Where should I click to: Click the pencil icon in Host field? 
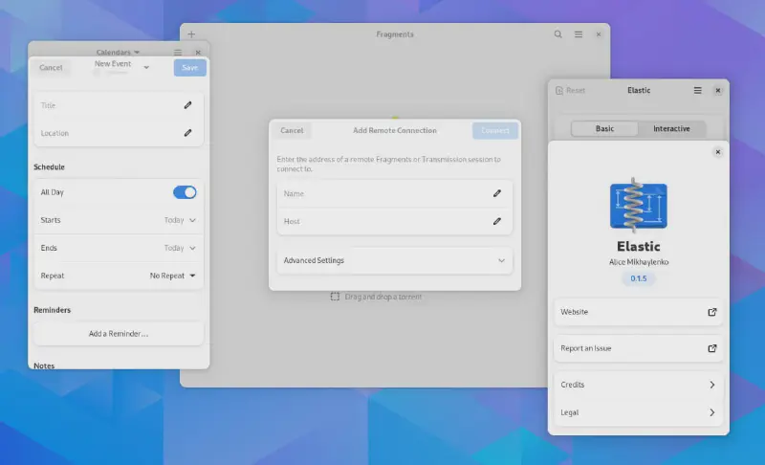tap(497, 221)
